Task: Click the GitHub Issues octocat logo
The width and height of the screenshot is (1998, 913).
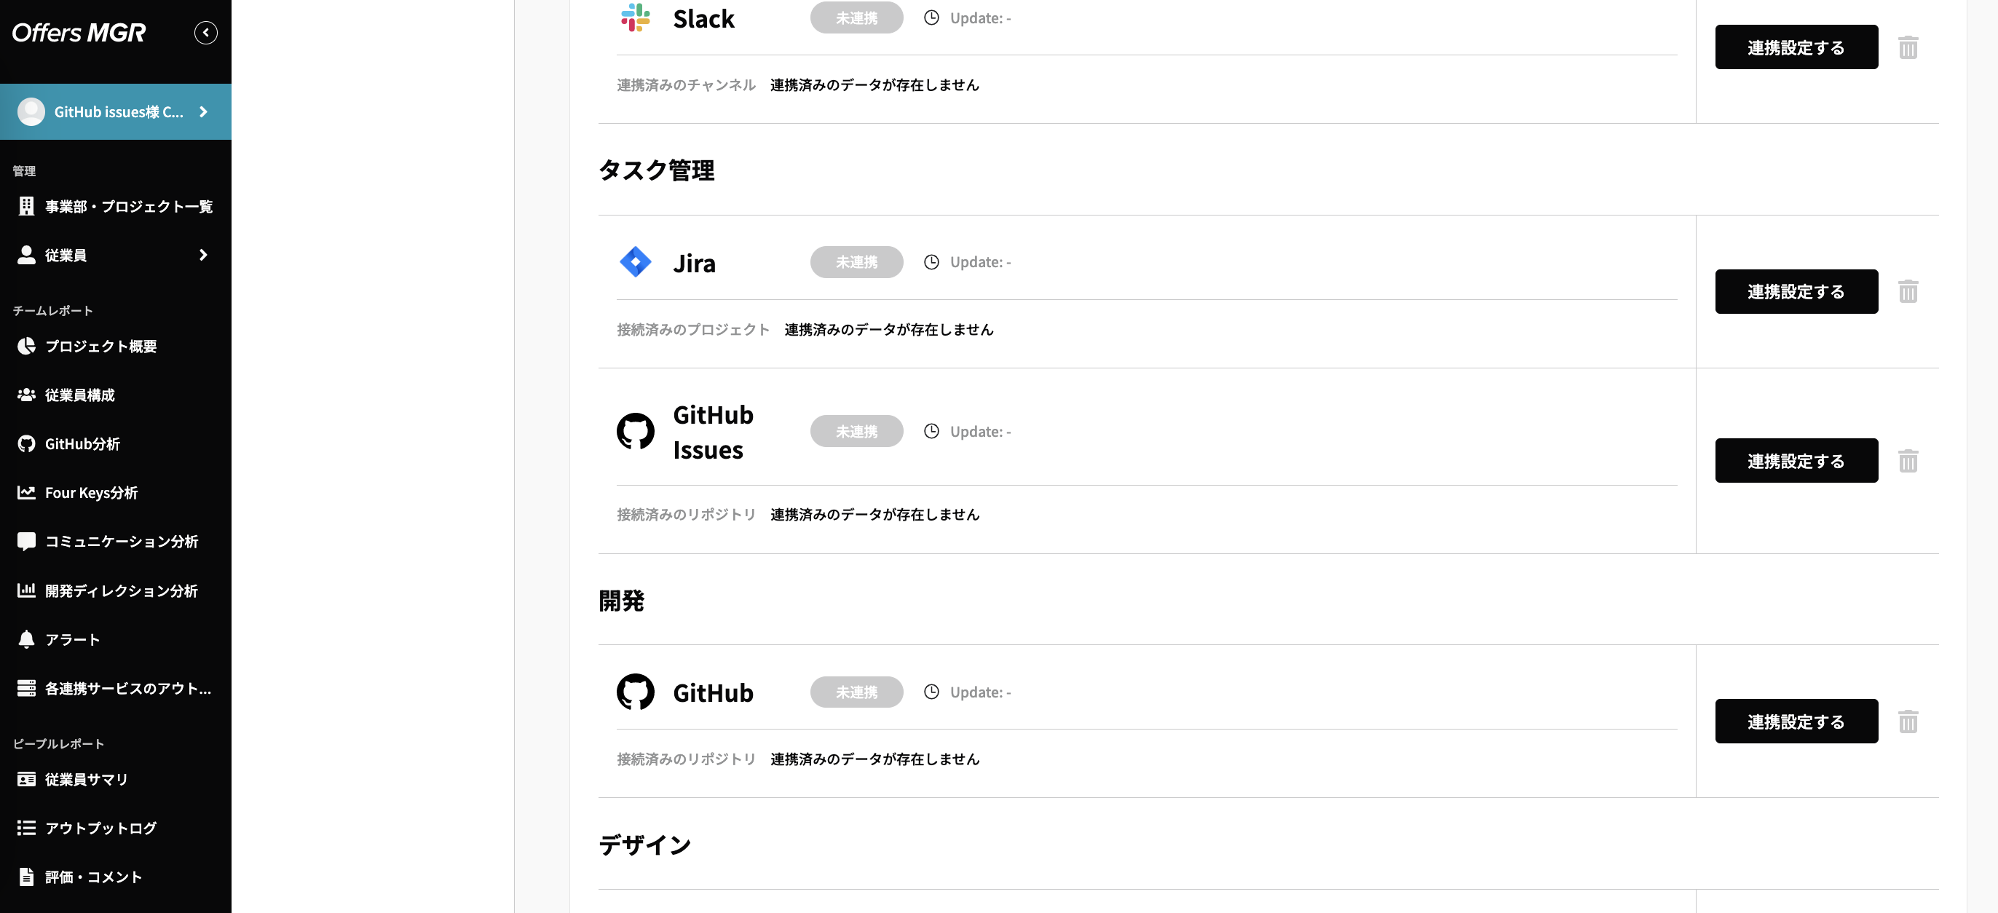Action: tap(635, 431)
